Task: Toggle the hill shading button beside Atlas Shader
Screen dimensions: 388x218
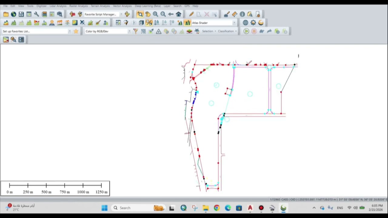Action: (187, 23)
